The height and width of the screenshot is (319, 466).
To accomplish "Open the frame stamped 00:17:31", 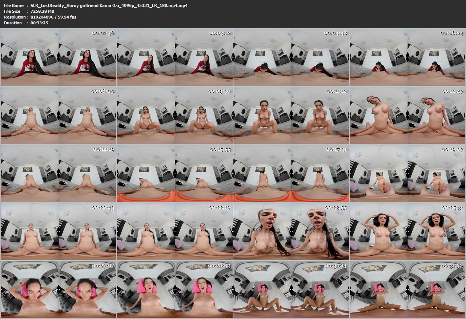I will pos(291,173).
